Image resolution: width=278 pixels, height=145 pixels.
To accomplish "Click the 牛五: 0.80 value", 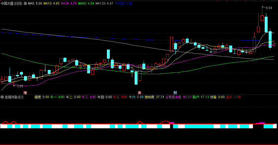I will click(120, 97).
